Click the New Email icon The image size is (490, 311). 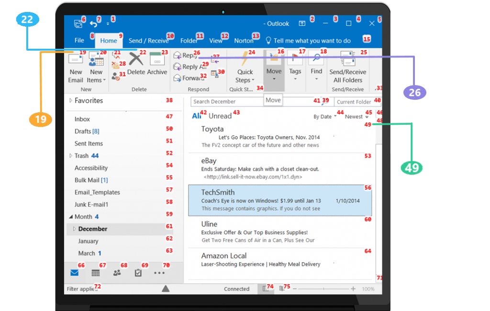[76, 61]
